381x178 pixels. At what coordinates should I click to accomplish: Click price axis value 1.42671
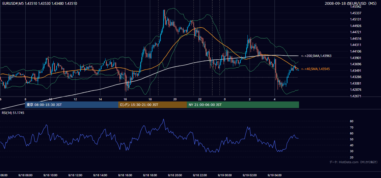pos(356,96)
